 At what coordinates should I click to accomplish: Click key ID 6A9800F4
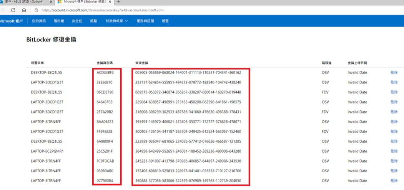[x=105, y=142]
